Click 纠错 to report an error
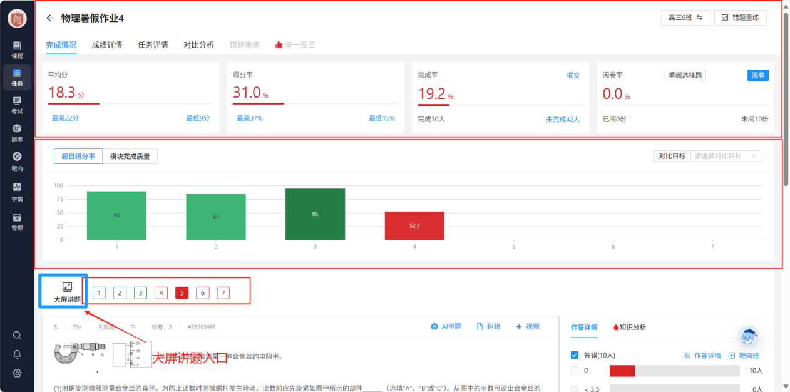 [x=488, y=326]
